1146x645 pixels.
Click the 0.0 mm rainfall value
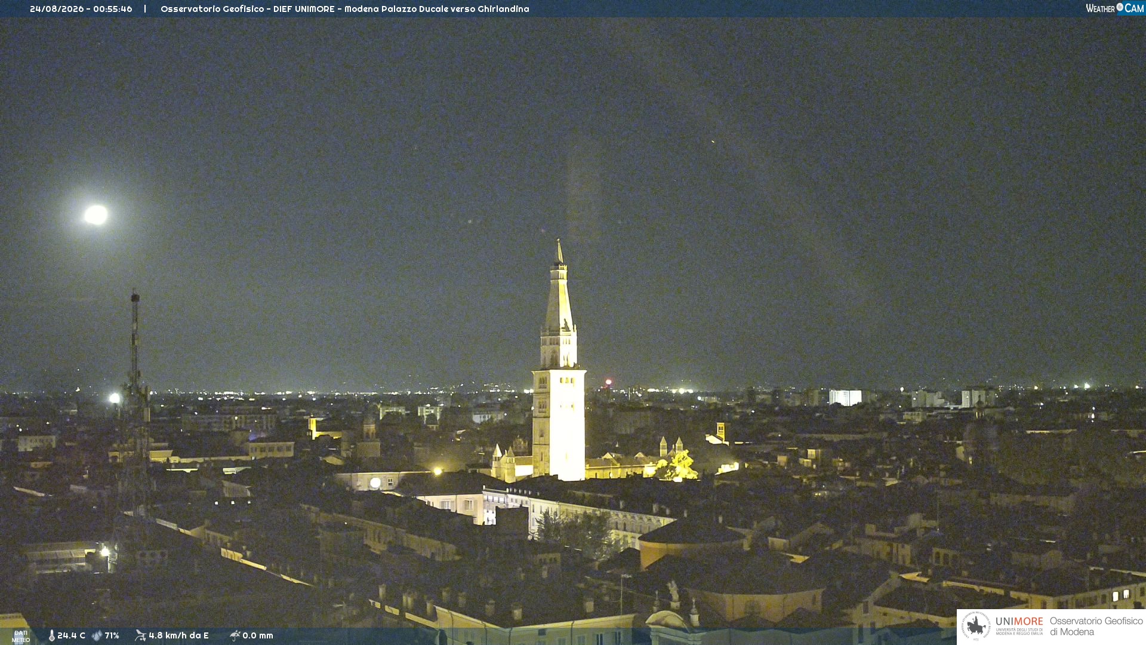click(257, 636)
